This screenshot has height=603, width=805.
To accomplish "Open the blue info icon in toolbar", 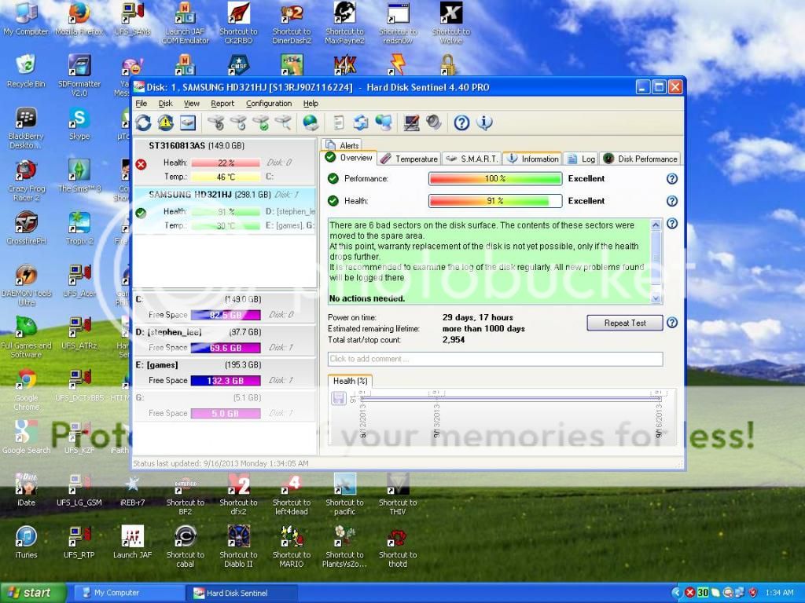I will [x=484, y=122].
